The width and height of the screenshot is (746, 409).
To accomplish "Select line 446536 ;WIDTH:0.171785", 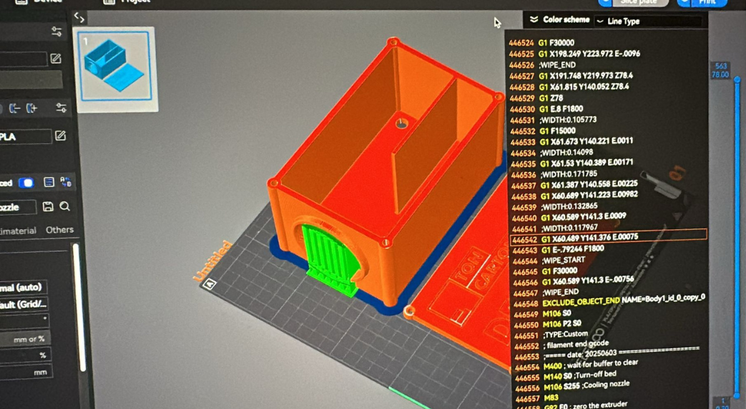I will point(554,174).
